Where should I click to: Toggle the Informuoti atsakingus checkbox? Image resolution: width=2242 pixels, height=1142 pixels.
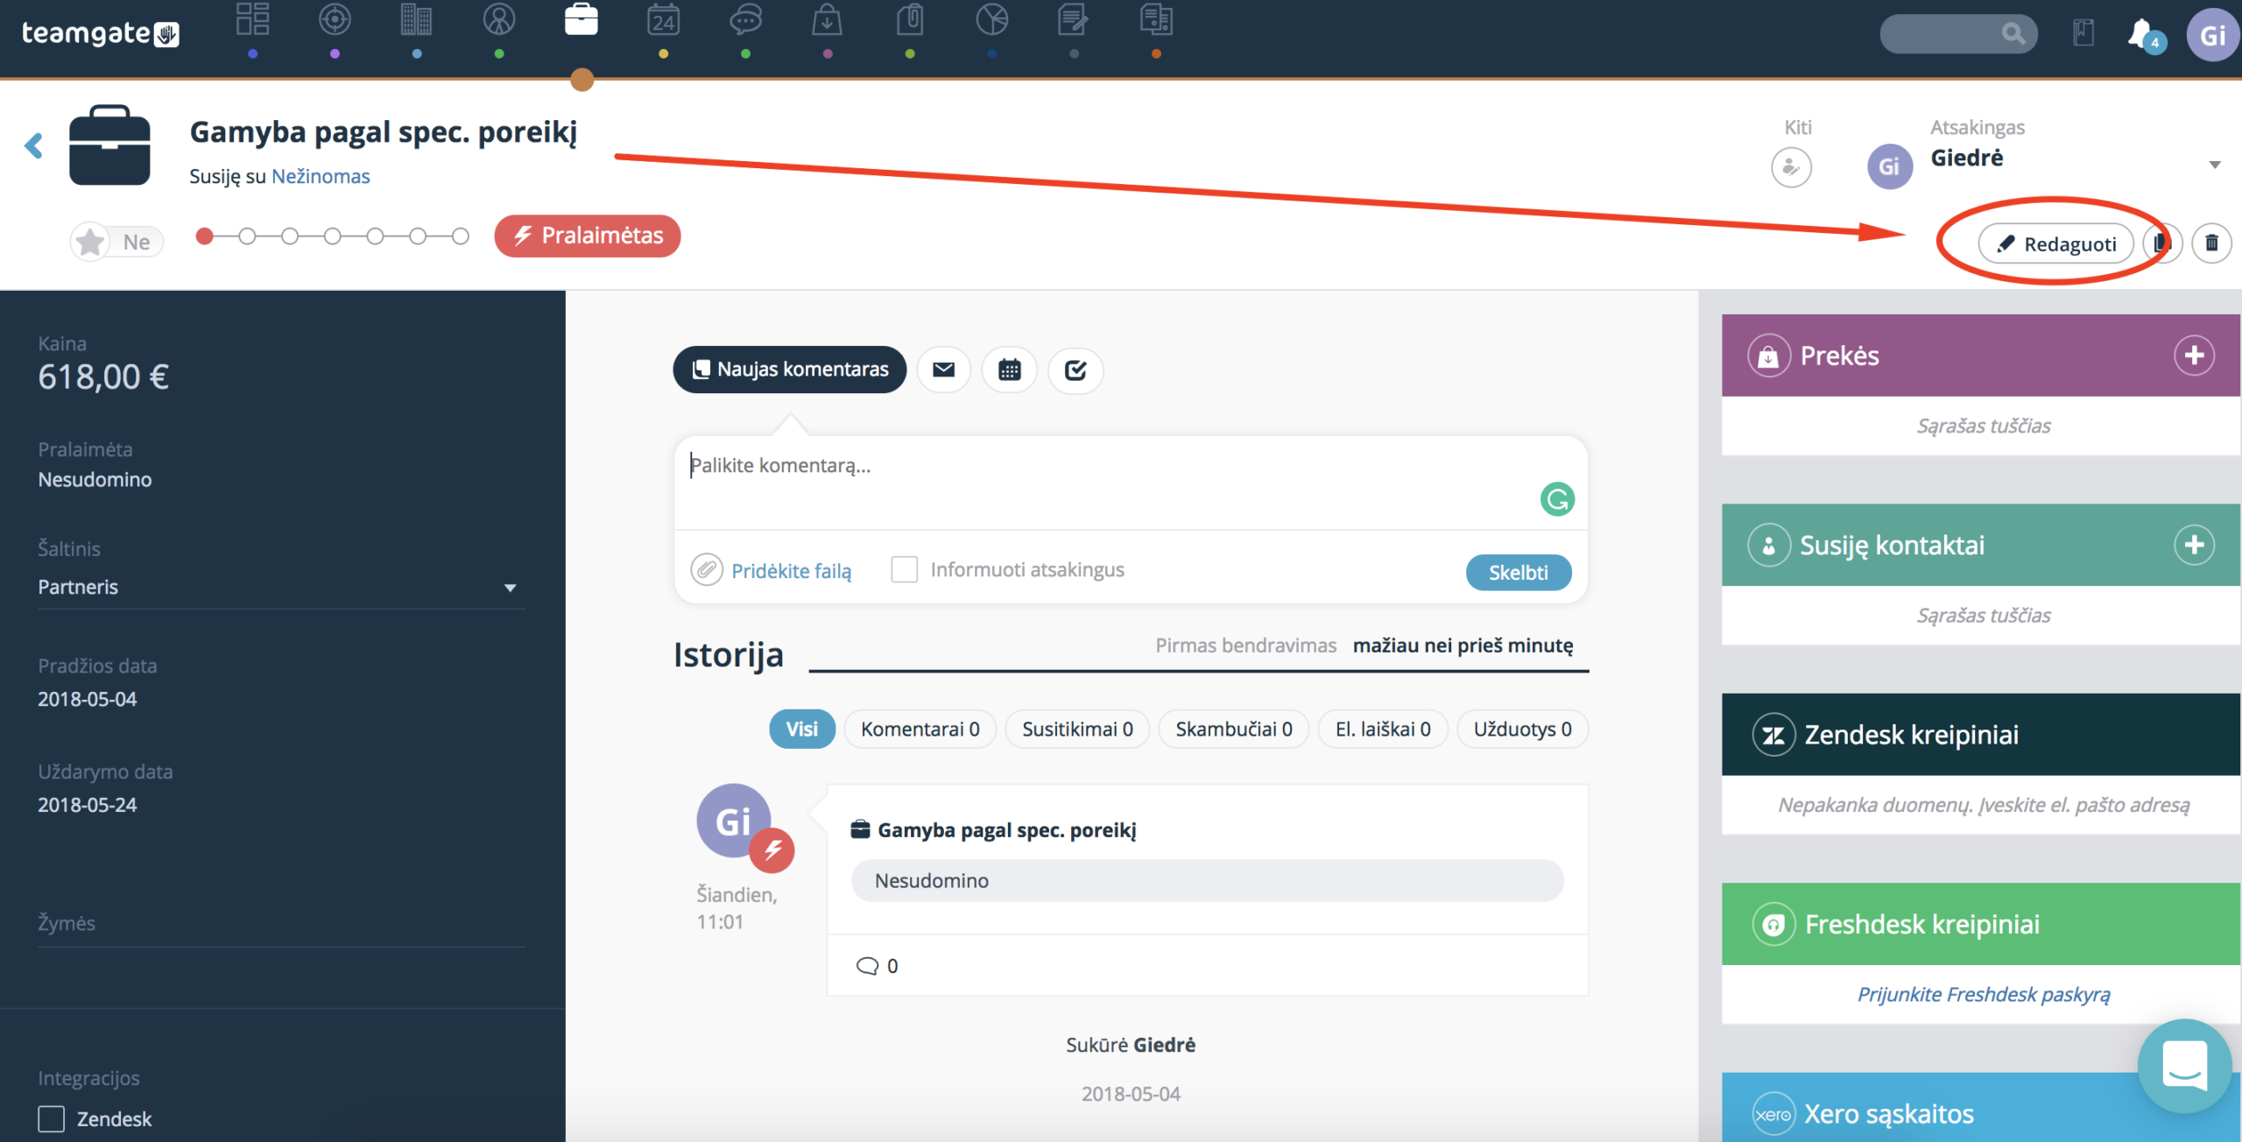click(x=904, y=569)
